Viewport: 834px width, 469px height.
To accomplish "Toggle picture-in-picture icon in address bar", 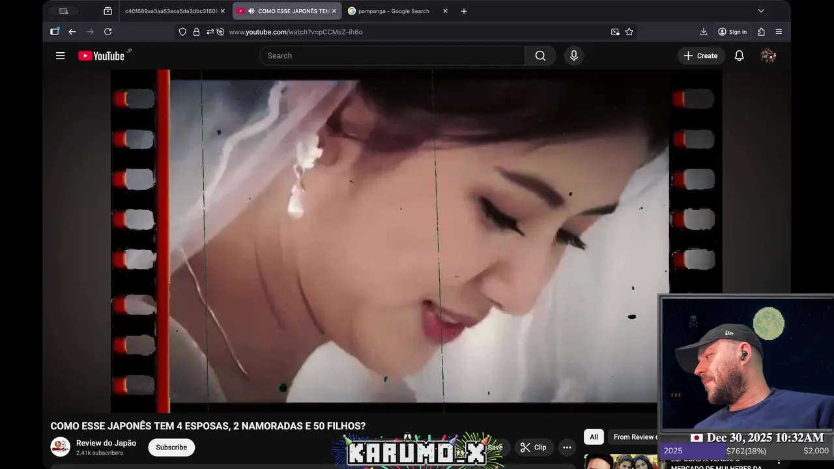I will pos(615,32).
